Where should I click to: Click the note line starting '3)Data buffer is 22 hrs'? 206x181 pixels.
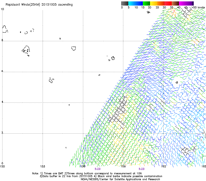tap(101, 176)
